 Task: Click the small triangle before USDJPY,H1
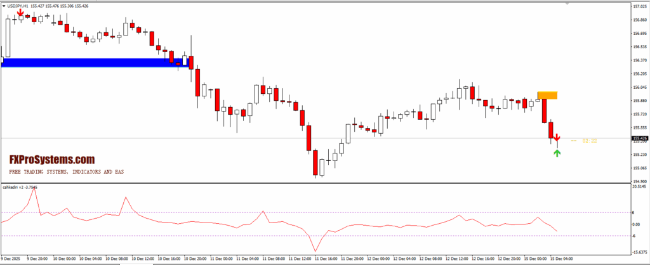point(3,6)
